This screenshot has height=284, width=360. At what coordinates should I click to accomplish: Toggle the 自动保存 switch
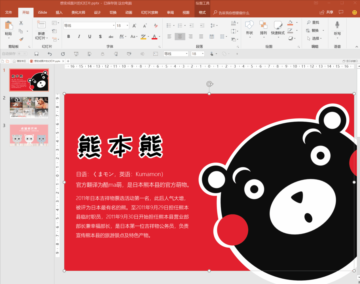(x=22, y=54)
